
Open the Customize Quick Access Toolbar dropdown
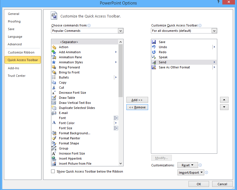(214, 31)
